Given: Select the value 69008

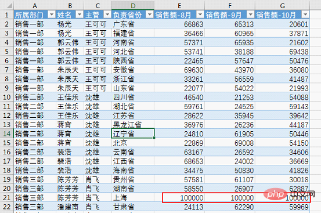Looking at the screenshot, I should click(x=244, y=143).
